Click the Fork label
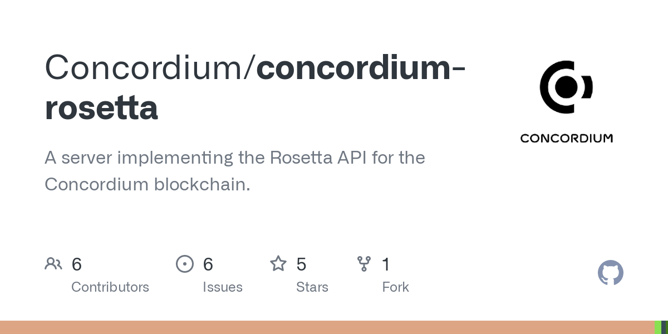The image size is (668, 334). (396, 287)
